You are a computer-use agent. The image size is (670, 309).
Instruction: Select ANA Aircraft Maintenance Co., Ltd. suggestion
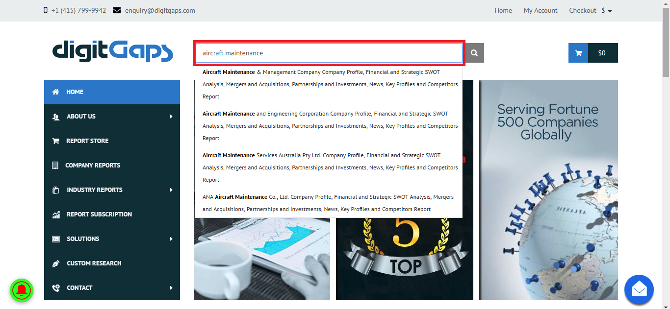329,203
